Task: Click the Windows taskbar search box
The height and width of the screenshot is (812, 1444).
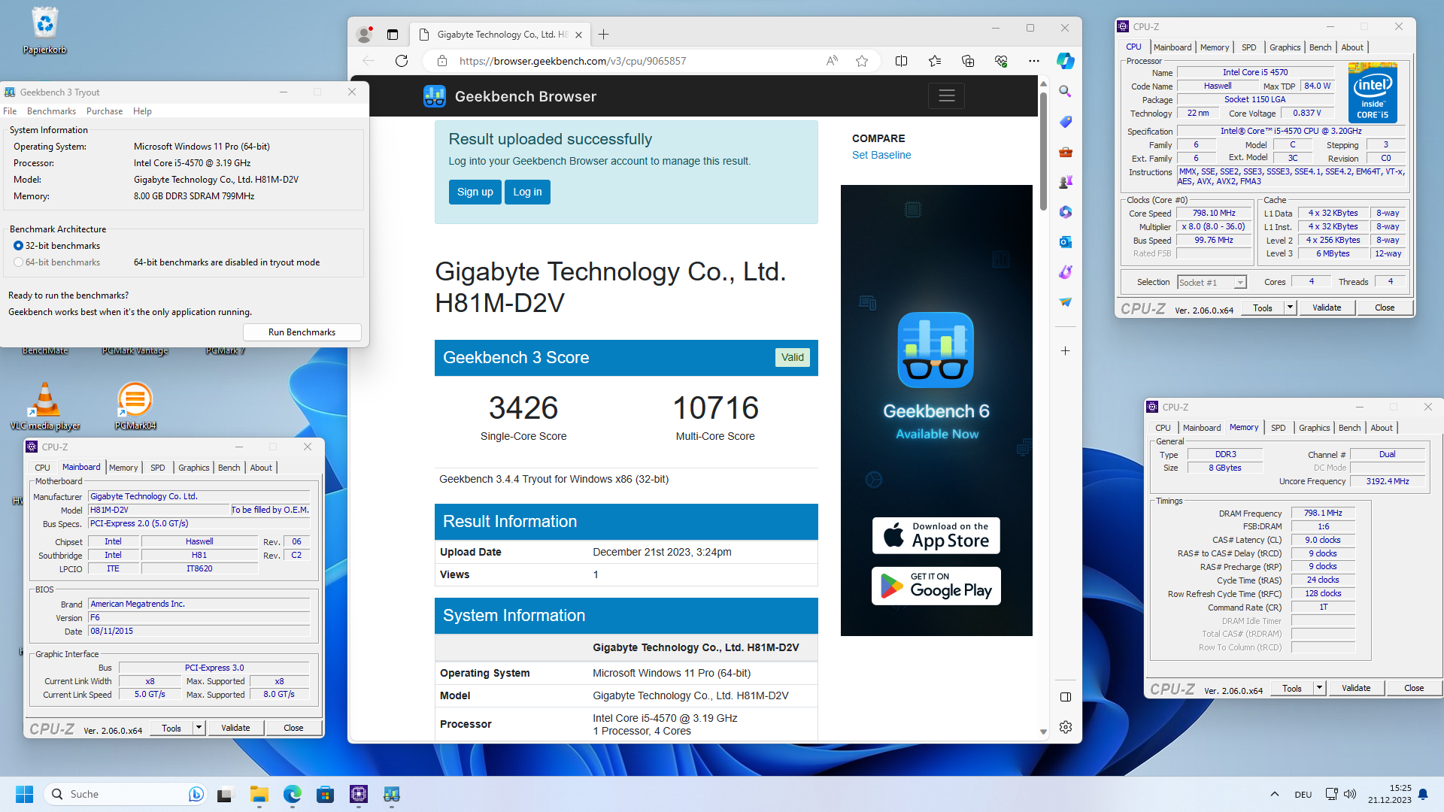Action: (125, 794)
